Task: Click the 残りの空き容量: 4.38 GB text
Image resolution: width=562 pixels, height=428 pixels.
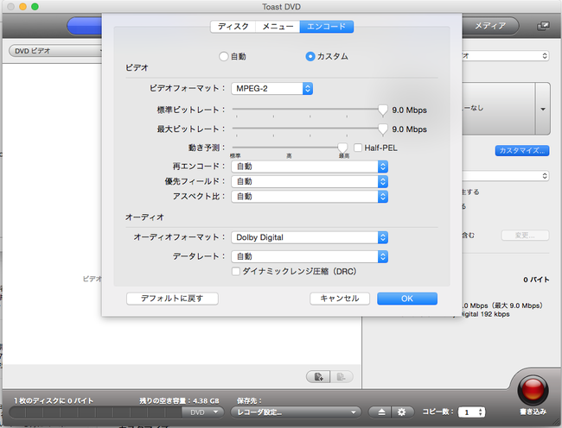Action: pyautogui.click(x=179, y=401)
